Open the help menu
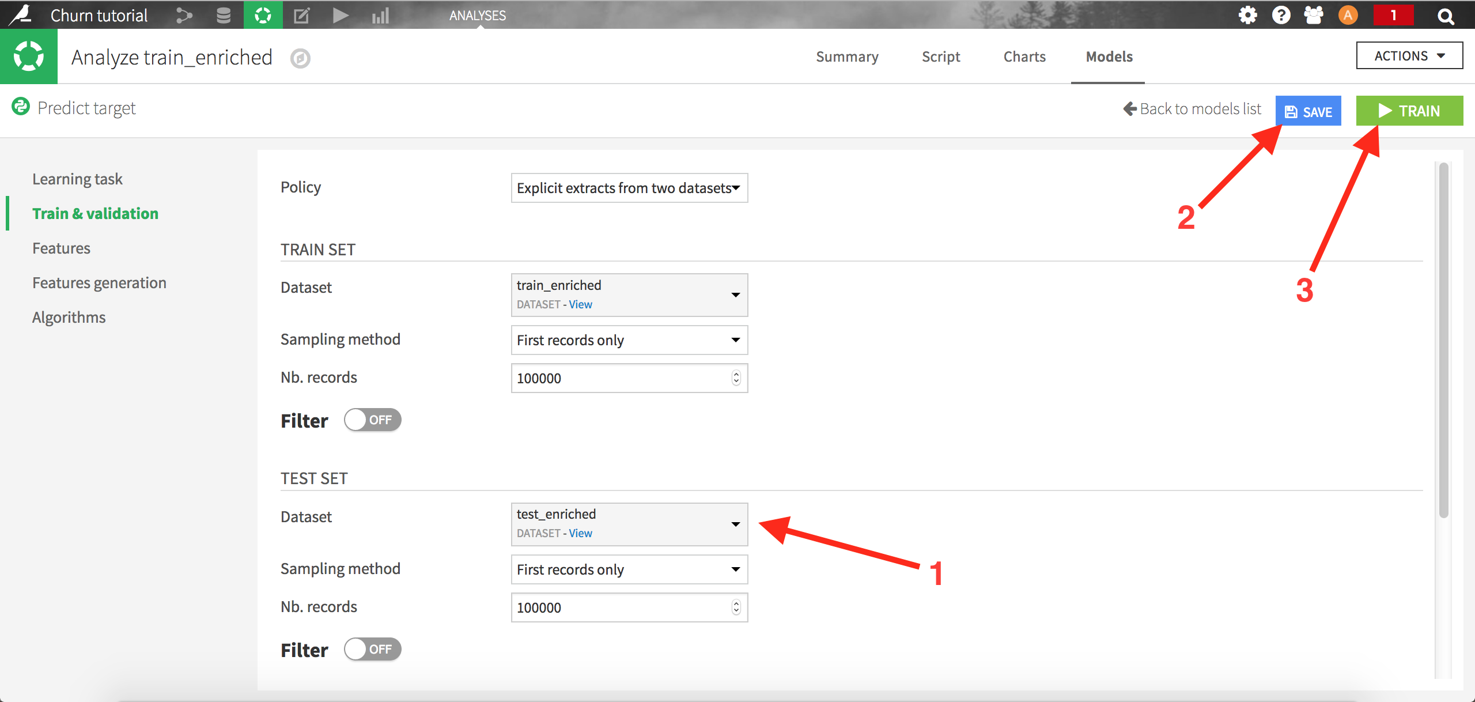 point(1281,16)
